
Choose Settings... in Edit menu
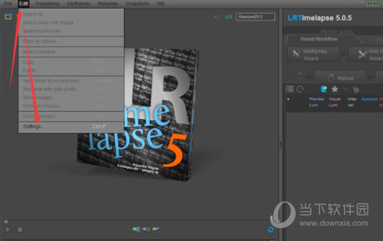coord(71,126)
